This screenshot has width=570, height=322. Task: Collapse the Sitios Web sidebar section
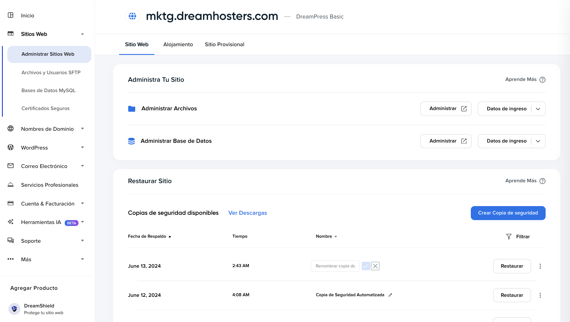[x=82, y=34]
